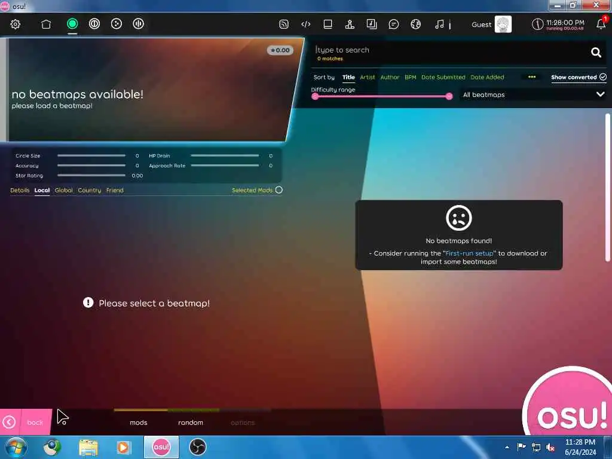Expand the All beatmaps collection dropdown

coord(533,94)
